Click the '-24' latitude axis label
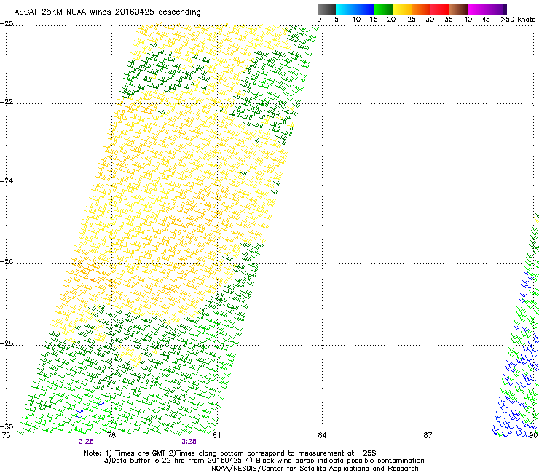Screen dimensions: 539x473 7,181
